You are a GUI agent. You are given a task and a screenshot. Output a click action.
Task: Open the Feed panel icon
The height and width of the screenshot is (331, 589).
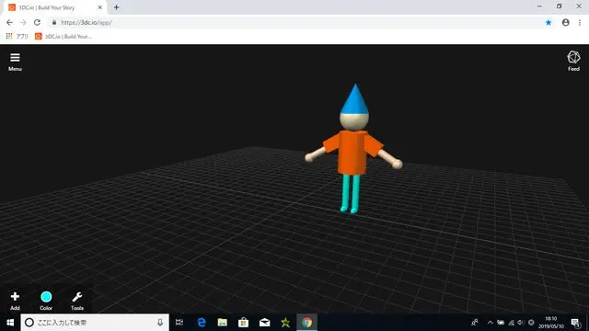pos(573,61)
